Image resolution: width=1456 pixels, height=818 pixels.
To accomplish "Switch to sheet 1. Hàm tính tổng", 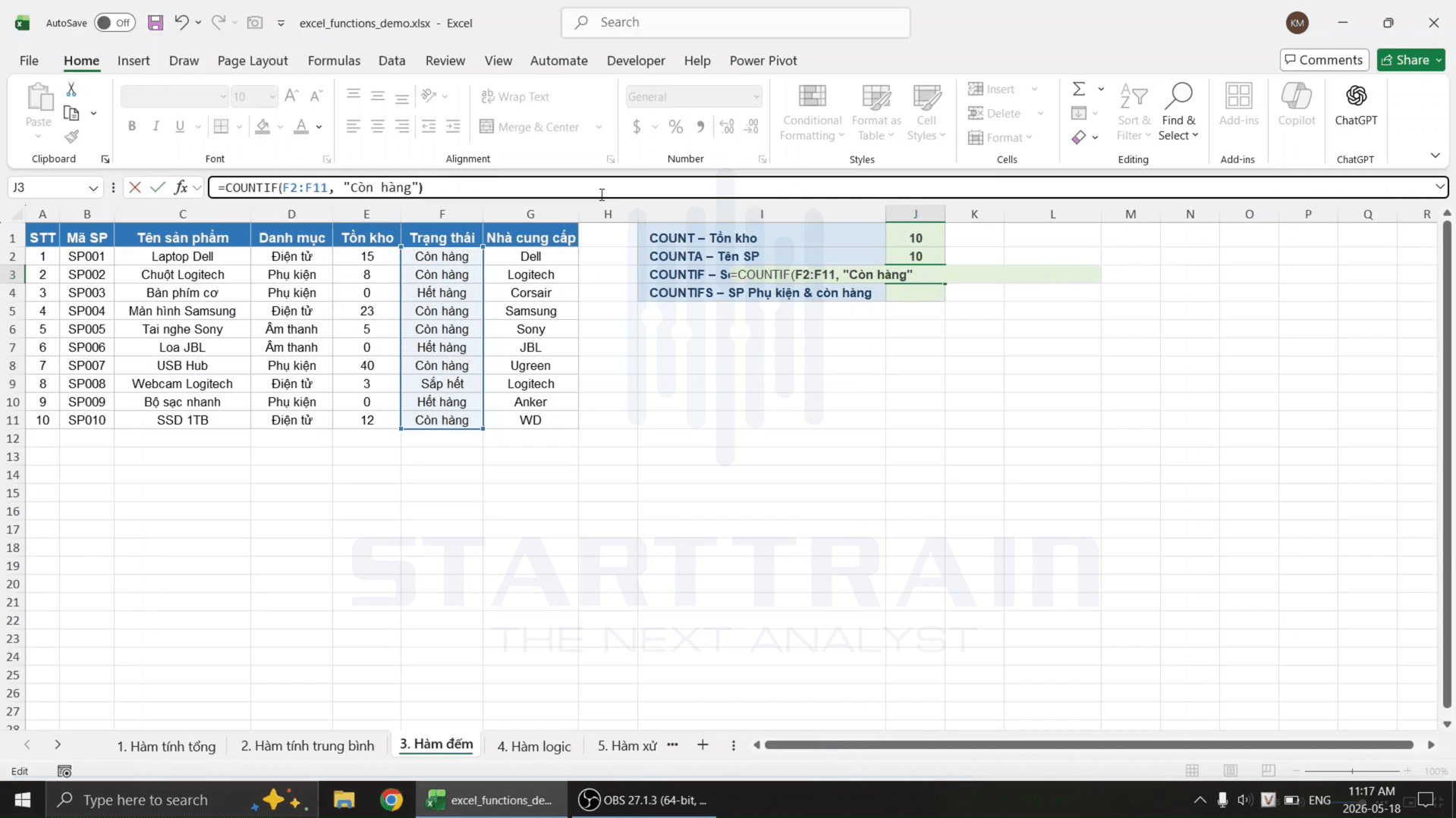I will (166, 746).
